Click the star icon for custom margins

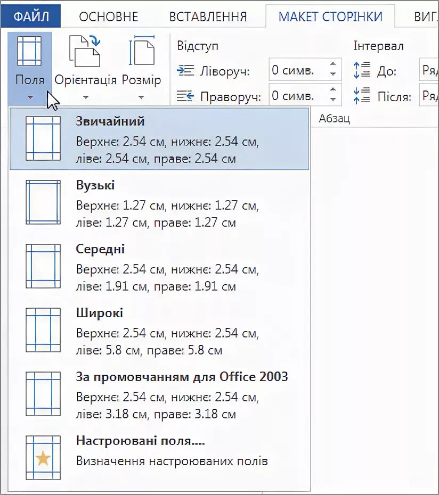[43, 458]
